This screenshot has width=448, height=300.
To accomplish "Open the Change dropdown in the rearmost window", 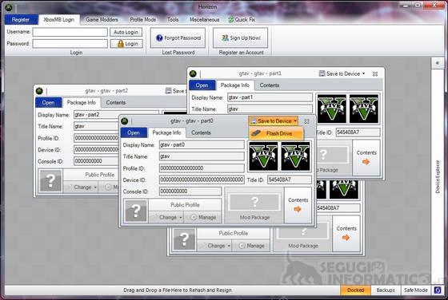I will point(215,246).
